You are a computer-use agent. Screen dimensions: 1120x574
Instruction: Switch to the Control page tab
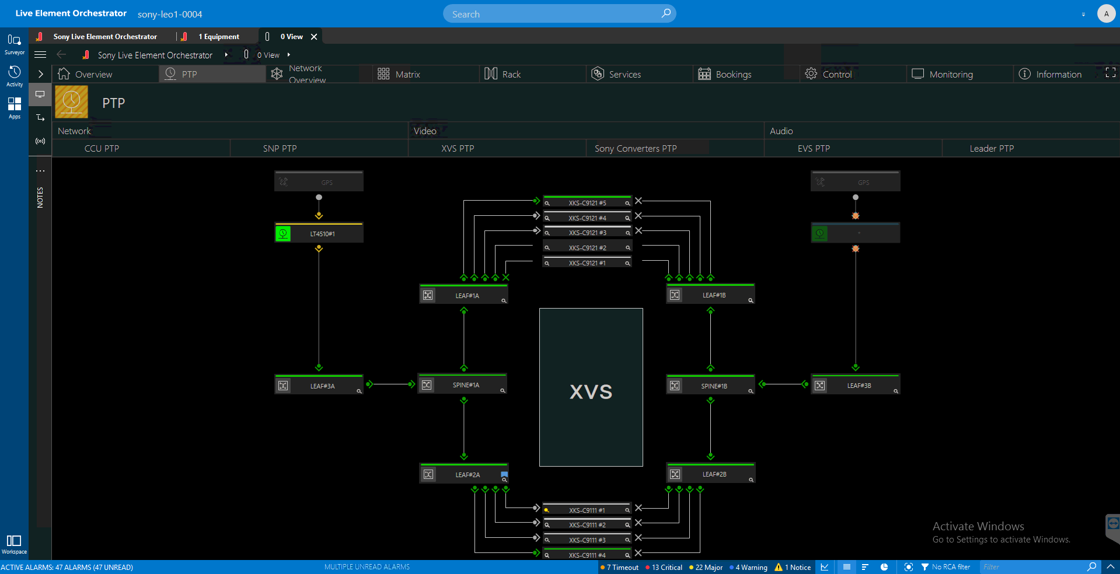pos(853,74)
